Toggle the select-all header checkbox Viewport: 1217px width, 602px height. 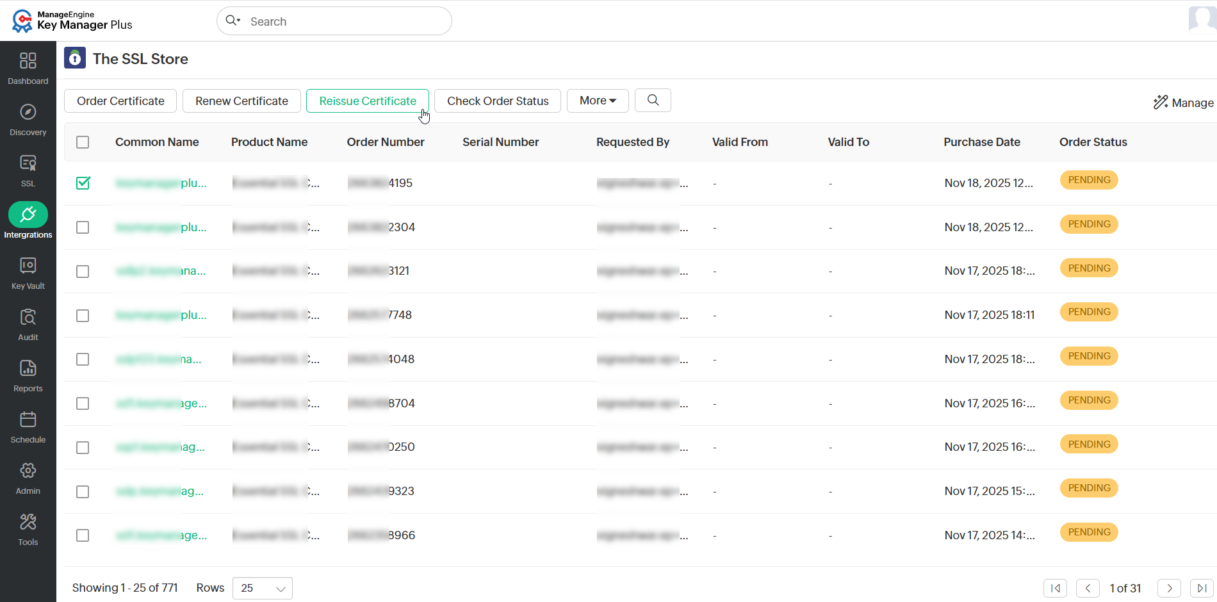tap(83, 142)
